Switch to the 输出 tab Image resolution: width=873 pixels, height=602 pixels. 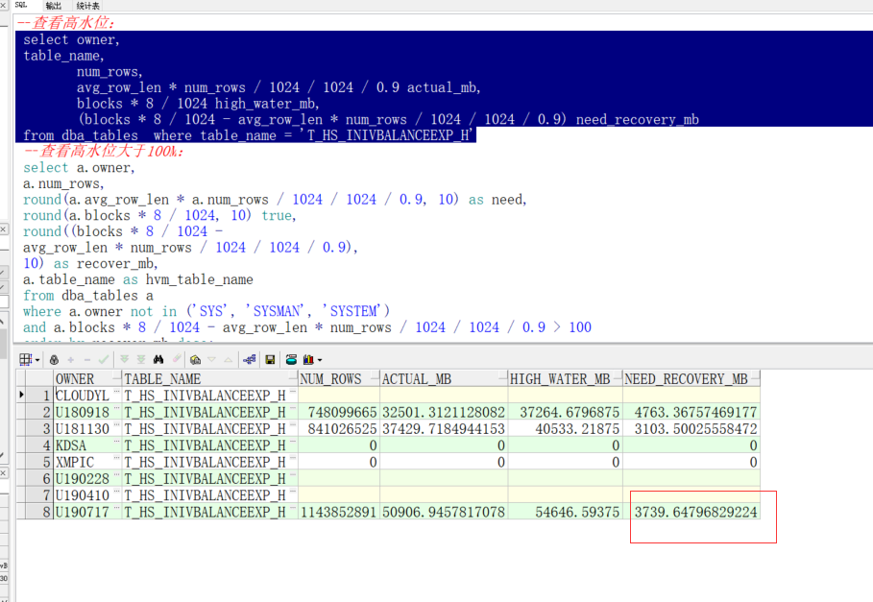[54, 6]
